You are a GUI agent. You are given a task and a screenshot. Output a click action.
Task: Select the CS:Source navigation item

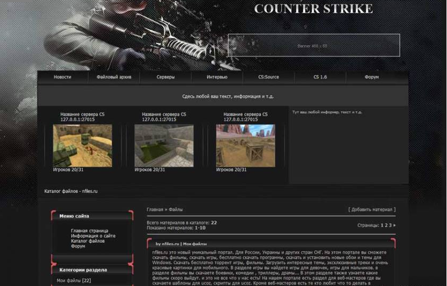pos(268,77)
